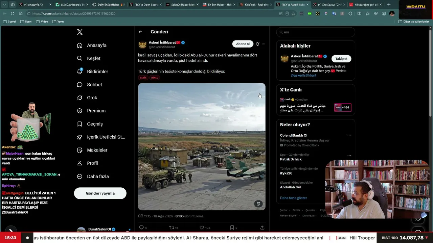Open a new browser tab
Screen dimensions: 433x243
[389, 5]
